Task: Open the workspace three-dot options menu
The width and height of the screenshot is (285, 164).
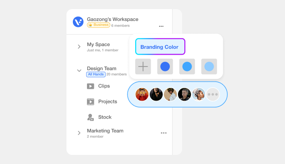Action: coord(161,26)
